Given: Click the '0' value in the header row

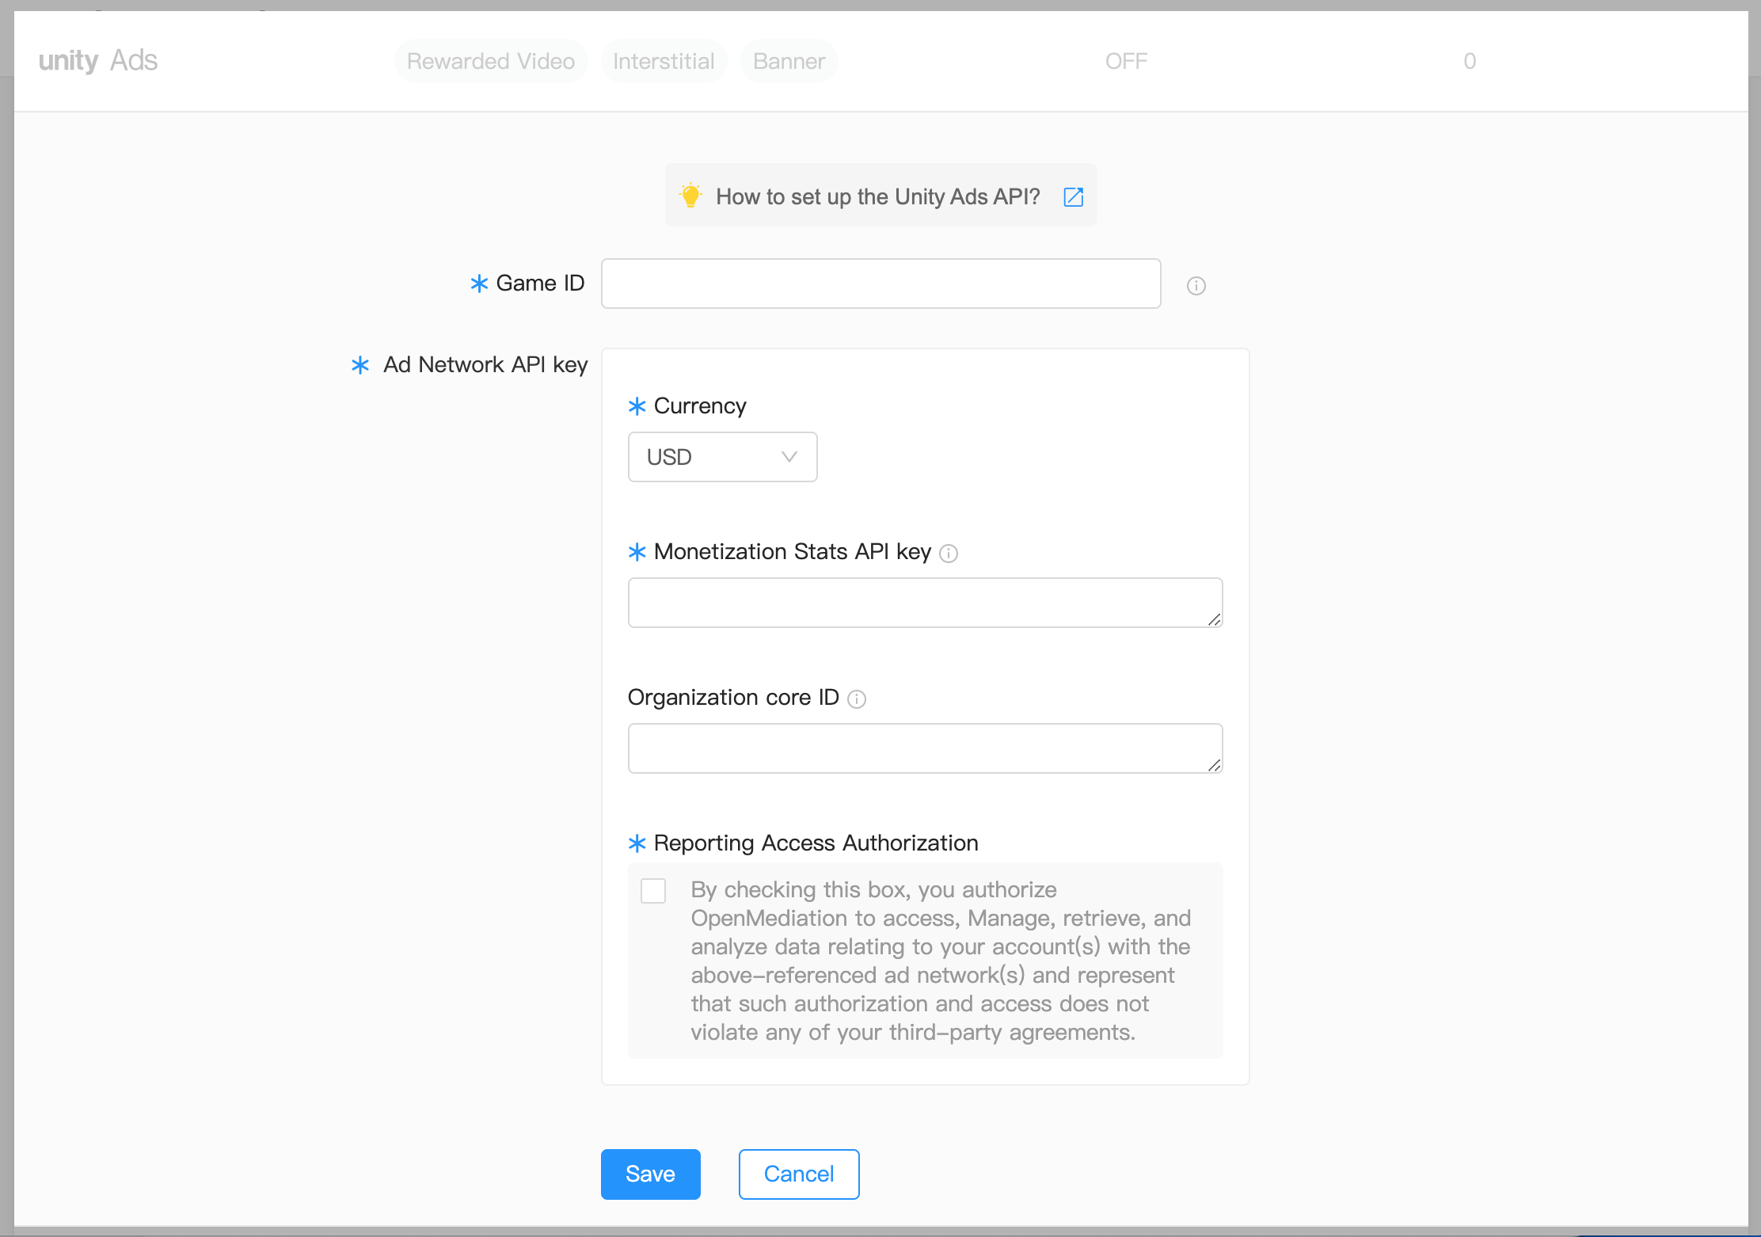Looking at the screenshot, I should (1470, 61).
